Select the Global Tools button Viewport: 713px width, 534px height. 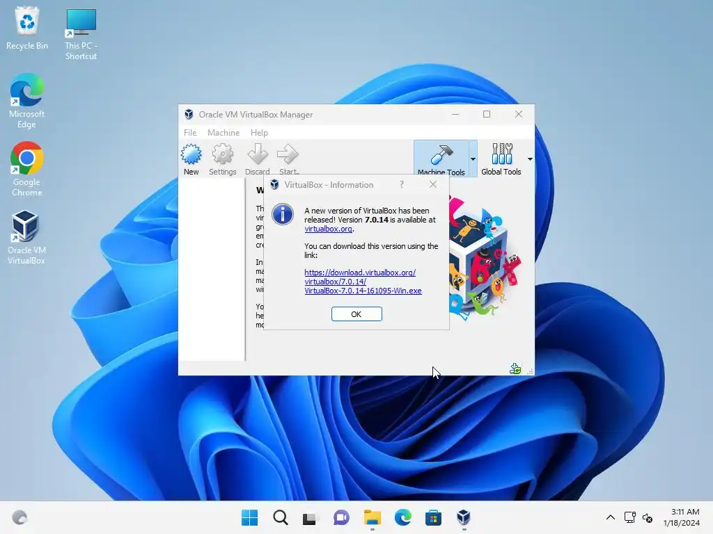tap(501, 159)
